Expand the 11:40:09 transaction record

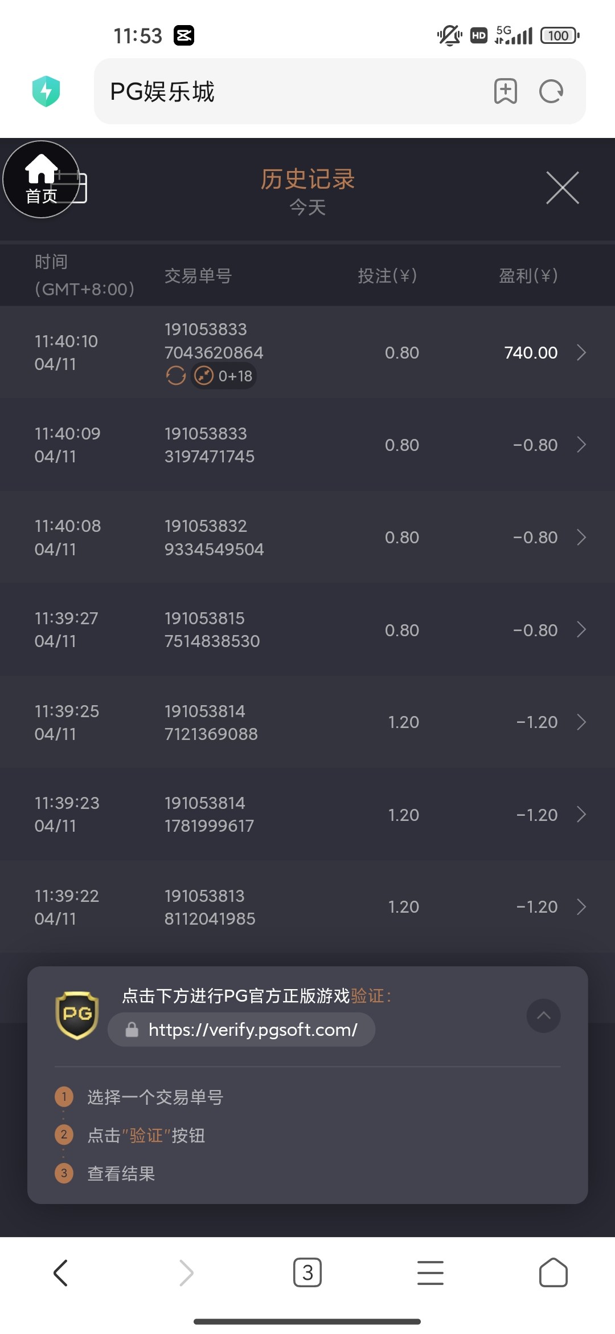581,445
